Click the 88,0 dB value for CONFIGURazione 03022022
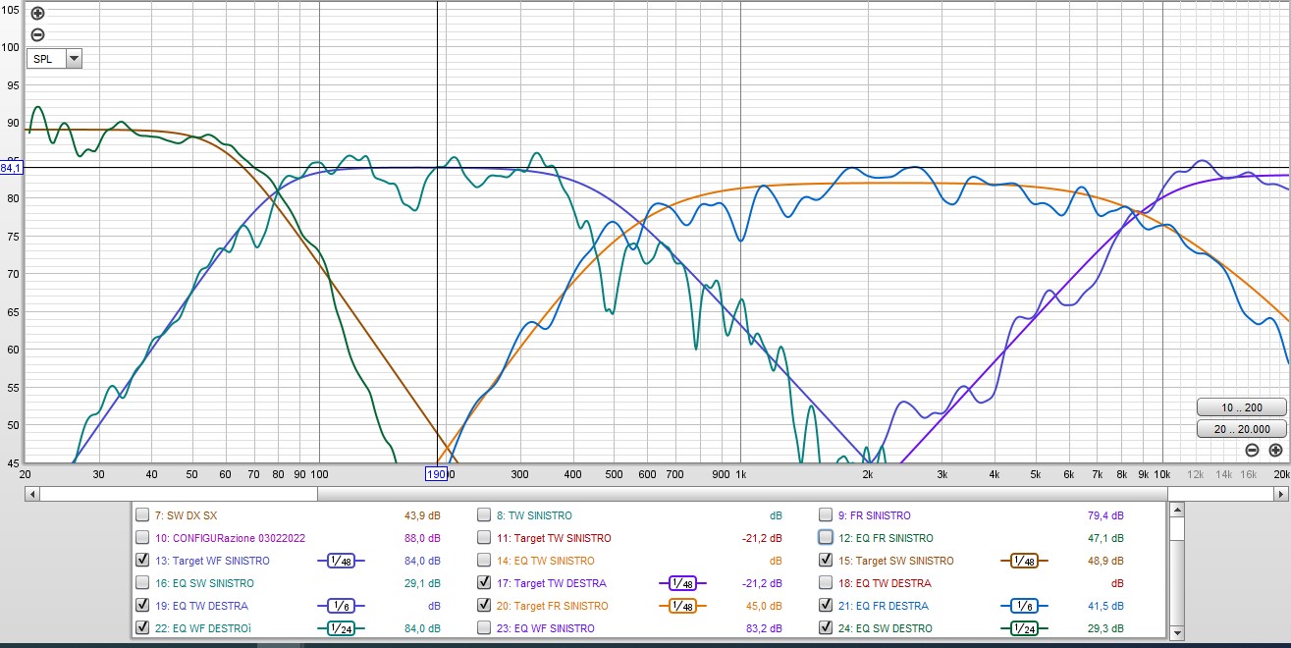This screenshot has width=1291, height=648. pos(422,538)
